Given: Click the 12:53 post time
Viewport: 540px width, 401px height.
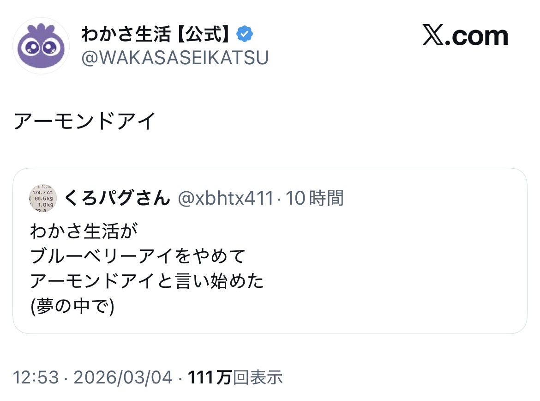Looking at the screenshot, I should 36,377.
